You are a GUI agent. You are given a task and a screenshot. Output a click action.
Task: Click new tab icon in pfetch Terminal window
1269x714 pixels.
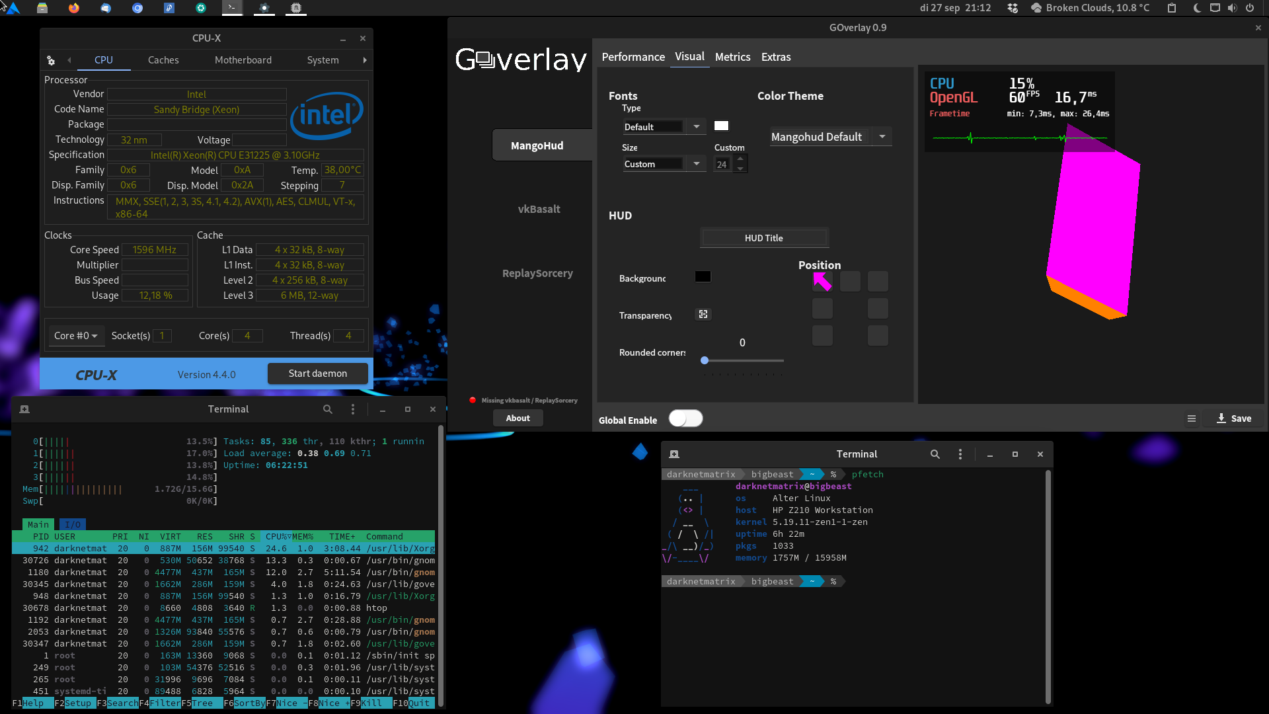(x=674, y=454)
